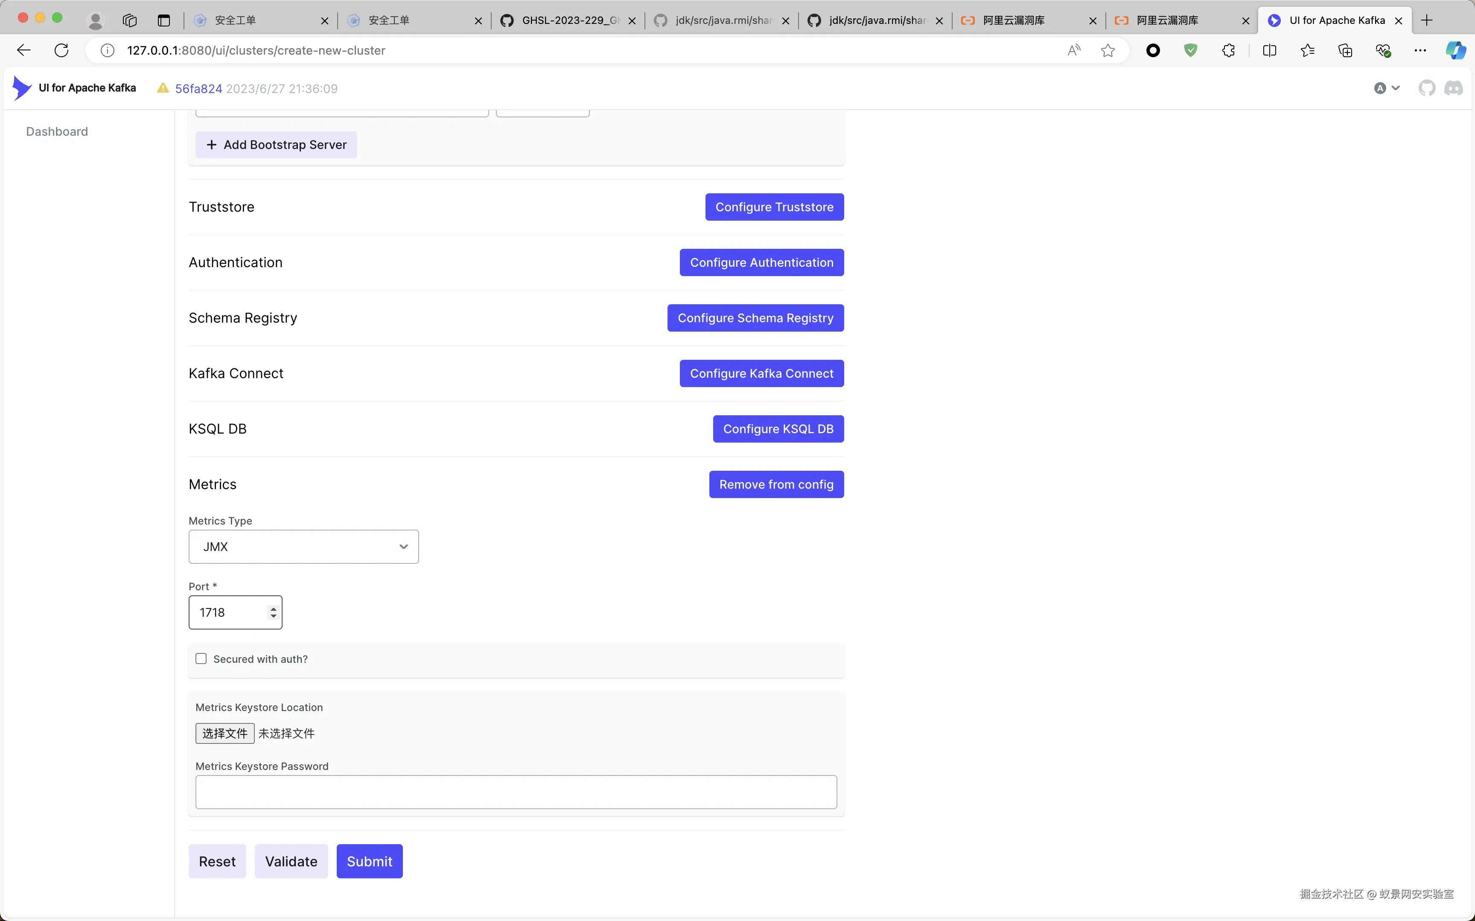Open the GitHub icon in header

[x=1426, y=88]
